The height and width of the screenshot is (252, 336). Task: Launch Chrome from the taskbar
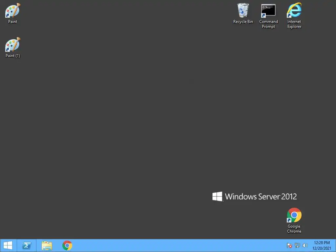click(67, 245)
